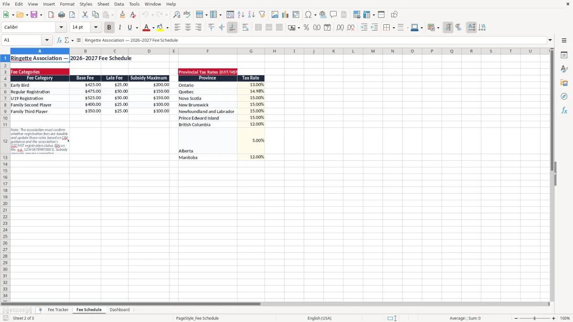Viewport: 573px width, 322px height.
Task: Click the Print icon
Action: 61,15
